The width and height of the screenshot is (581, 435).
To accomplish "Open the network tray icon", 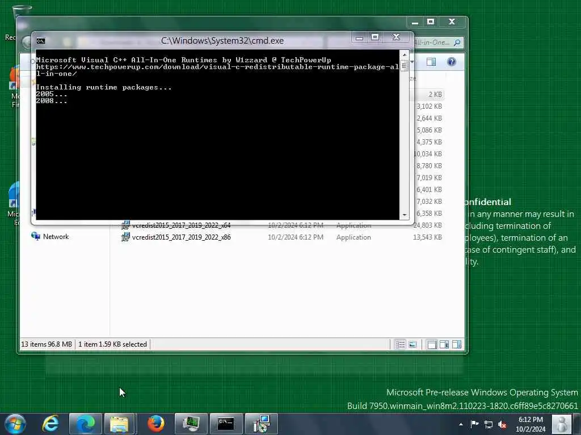I will click(x=489, y=424).
